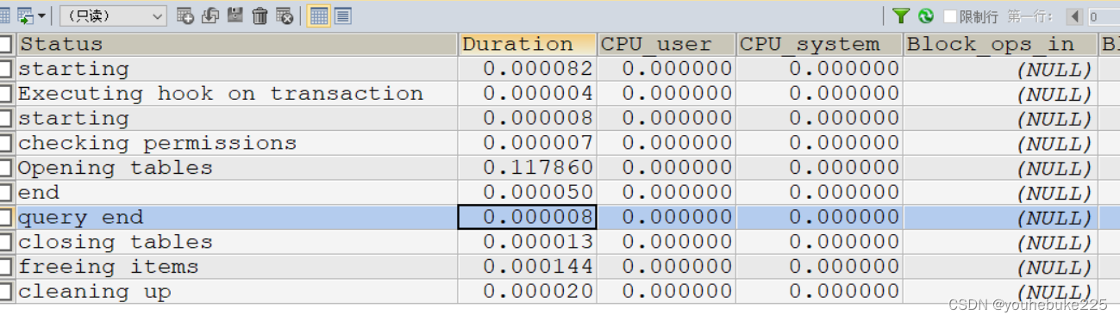Select Block_ops_in (NULL) in 'query end' row
Screen dimensions: 1120x321
[1000, 217]
